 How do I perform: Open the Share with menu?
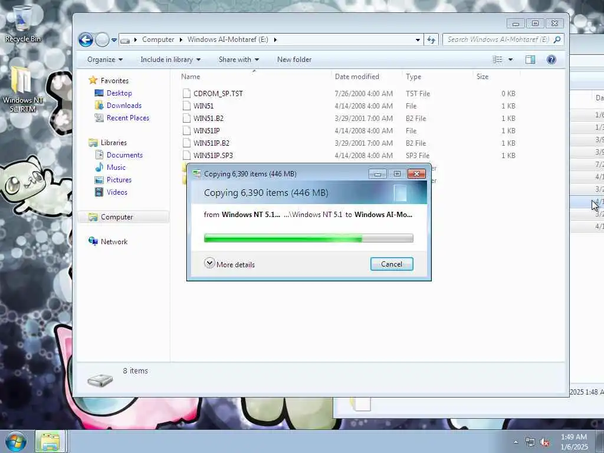point(239,60)
